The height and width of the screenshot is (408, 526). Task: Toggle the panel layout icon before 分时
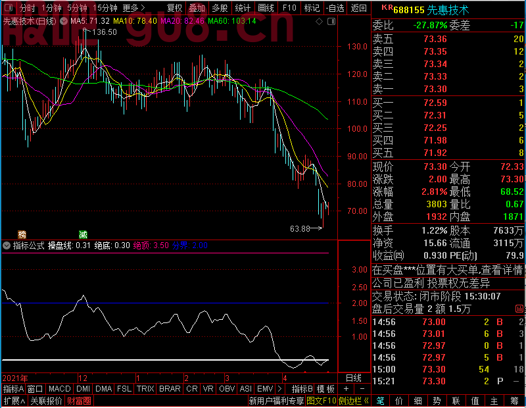(x=9, y=7)
